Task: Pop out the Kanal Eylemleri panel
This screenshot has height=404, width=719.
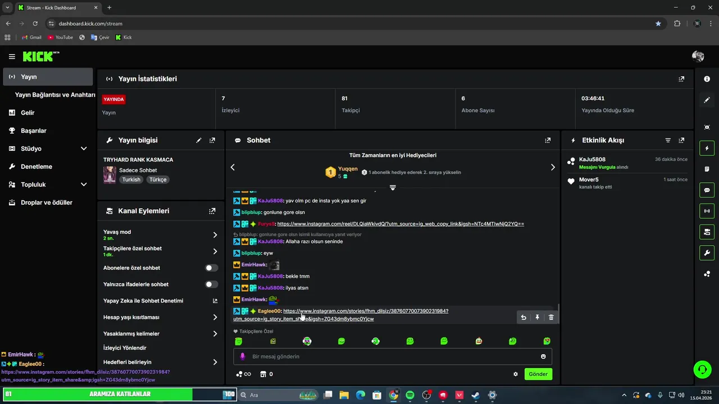Action: pyautogui.click(x=212, y=211)
